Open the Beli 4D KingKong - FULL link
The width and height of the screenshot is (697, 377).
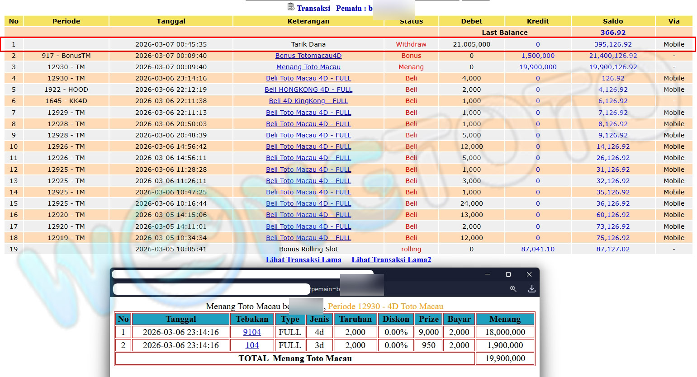click(308, 101)
